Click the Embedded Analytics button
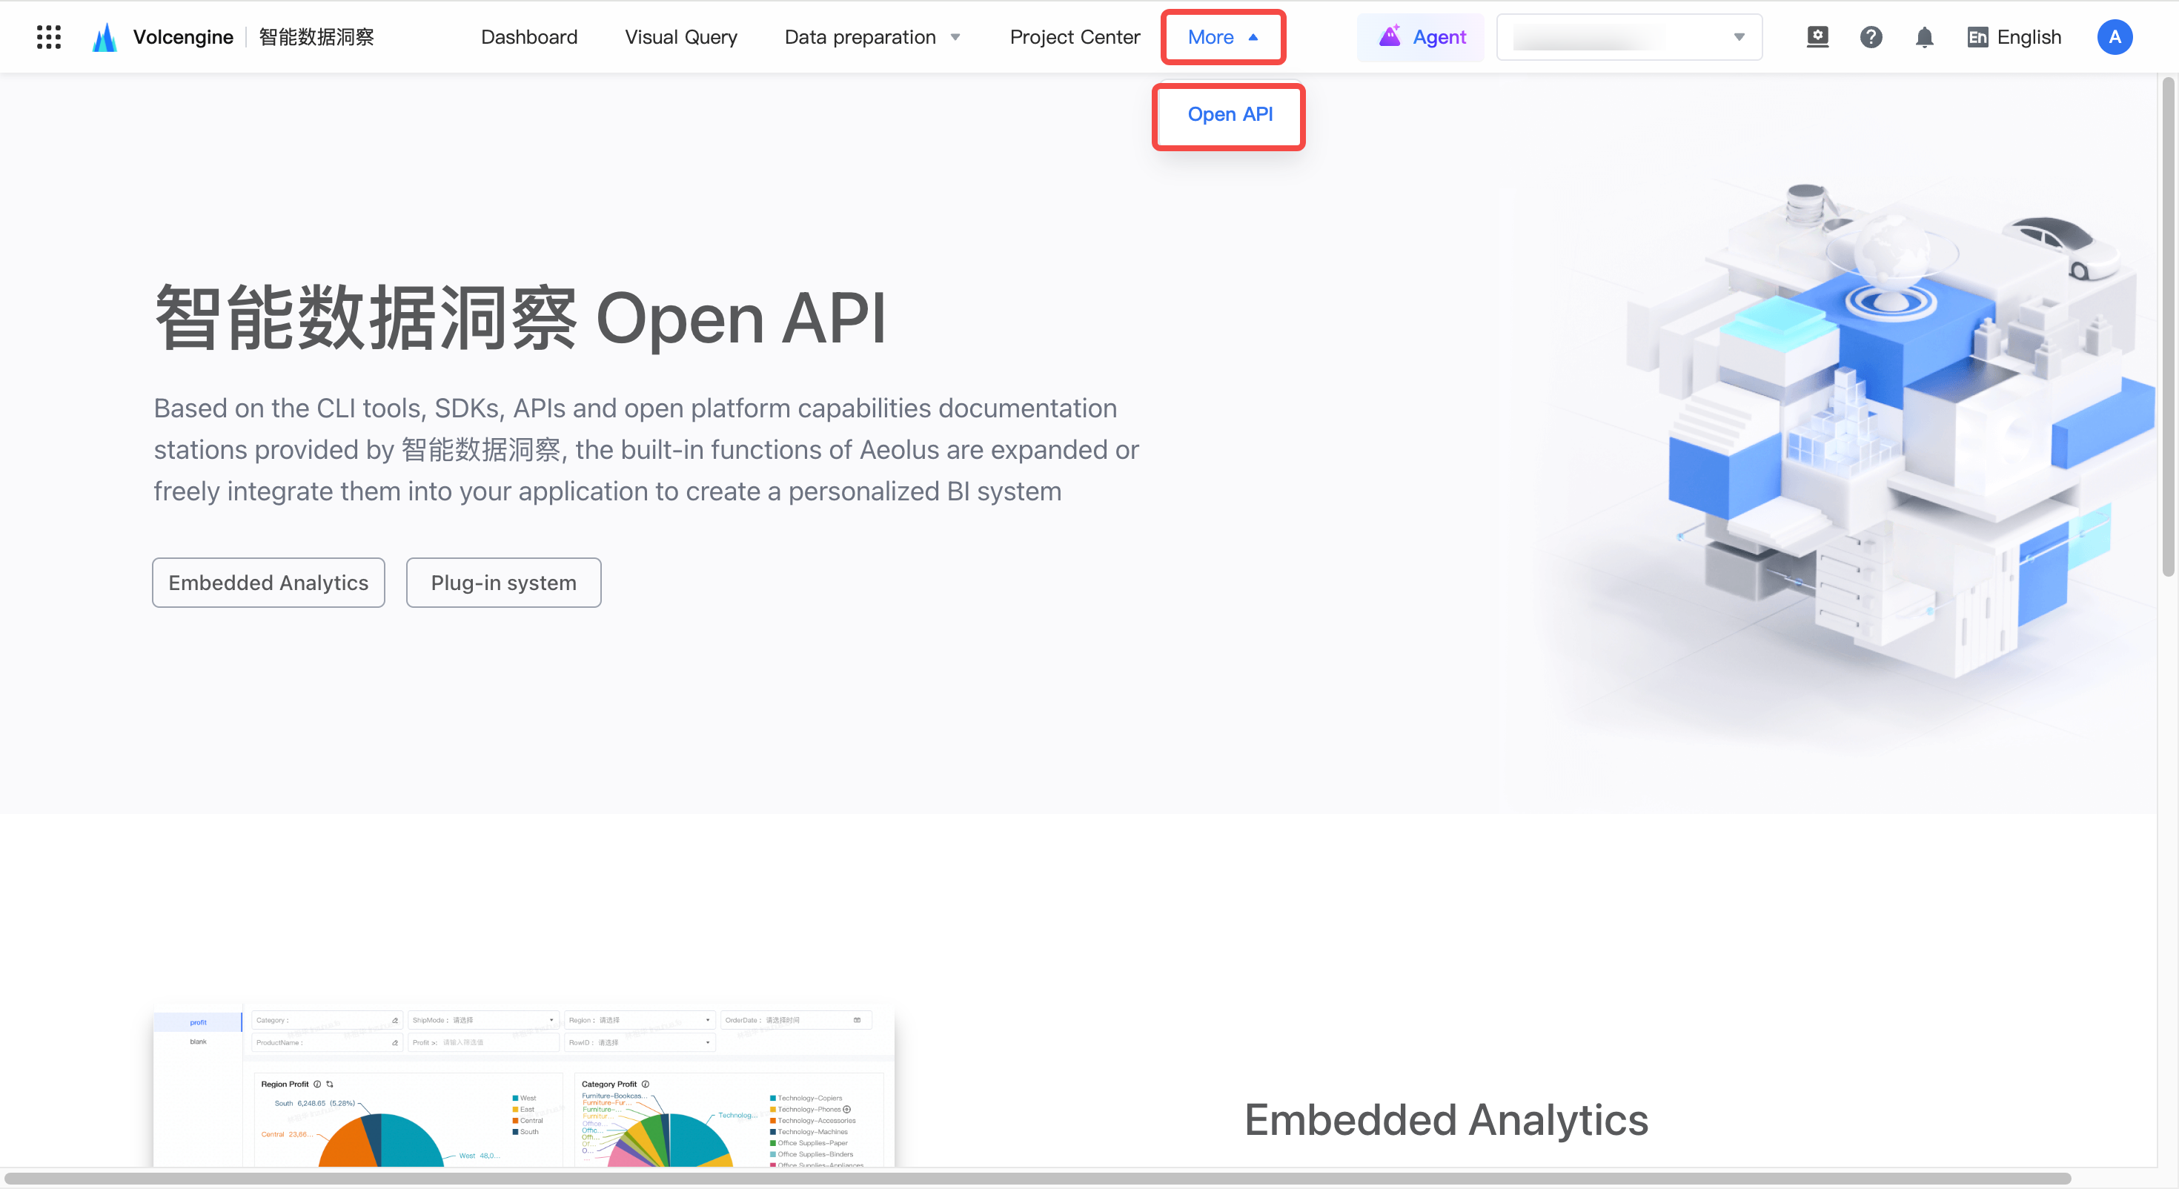Screen dimensions: 2179x1189 268,582
